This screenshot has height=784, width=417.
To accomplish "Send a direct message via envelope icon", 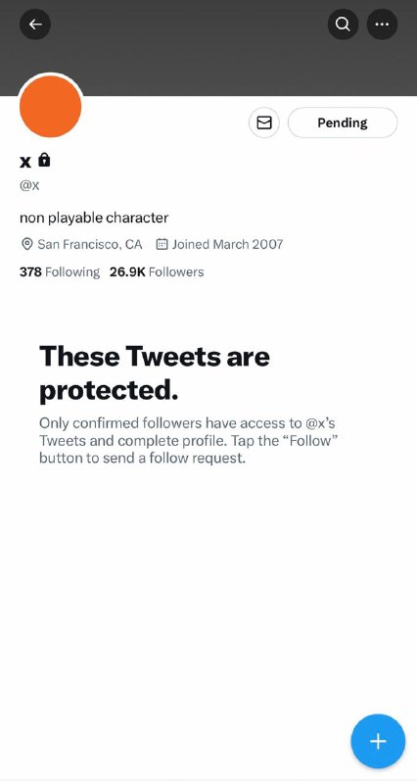I will (264, 122).
